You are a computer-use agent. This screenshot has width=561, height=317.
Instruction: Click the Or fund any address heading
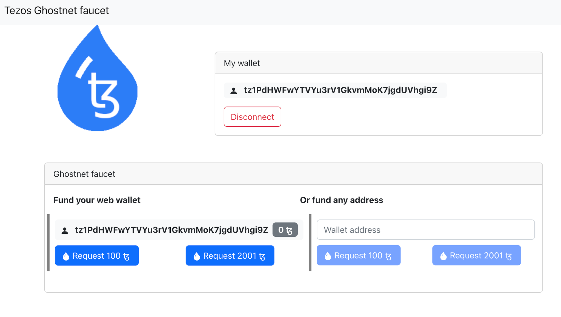[341, 200]
